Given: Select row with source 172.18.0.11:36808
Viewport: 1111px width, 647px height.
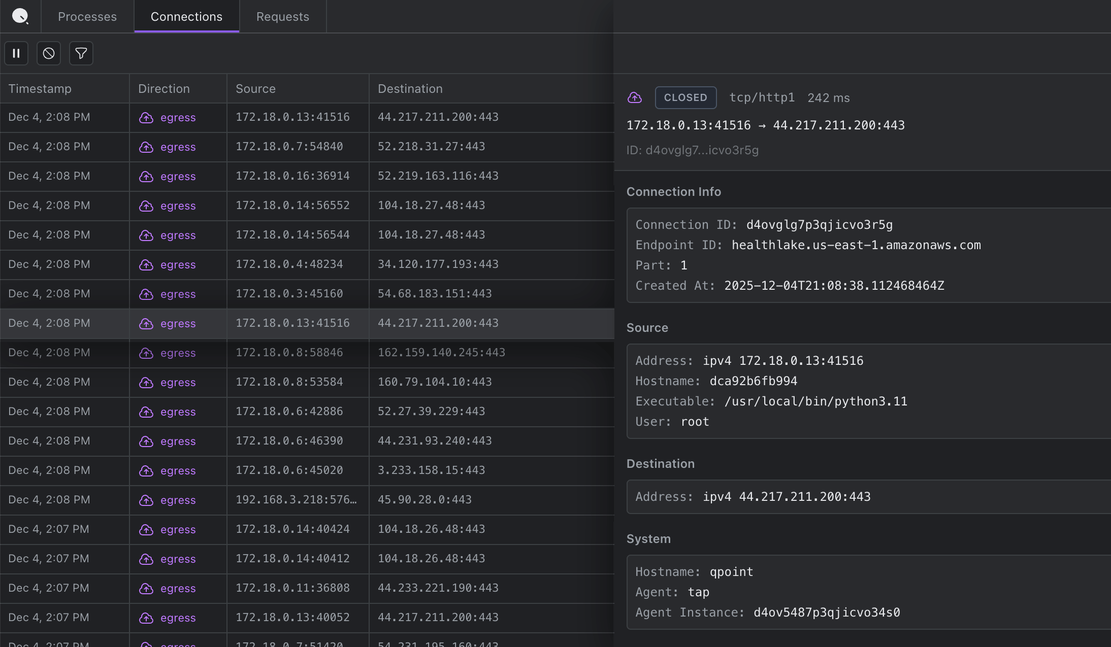Looking at the screenshot, I should (292, 588).
